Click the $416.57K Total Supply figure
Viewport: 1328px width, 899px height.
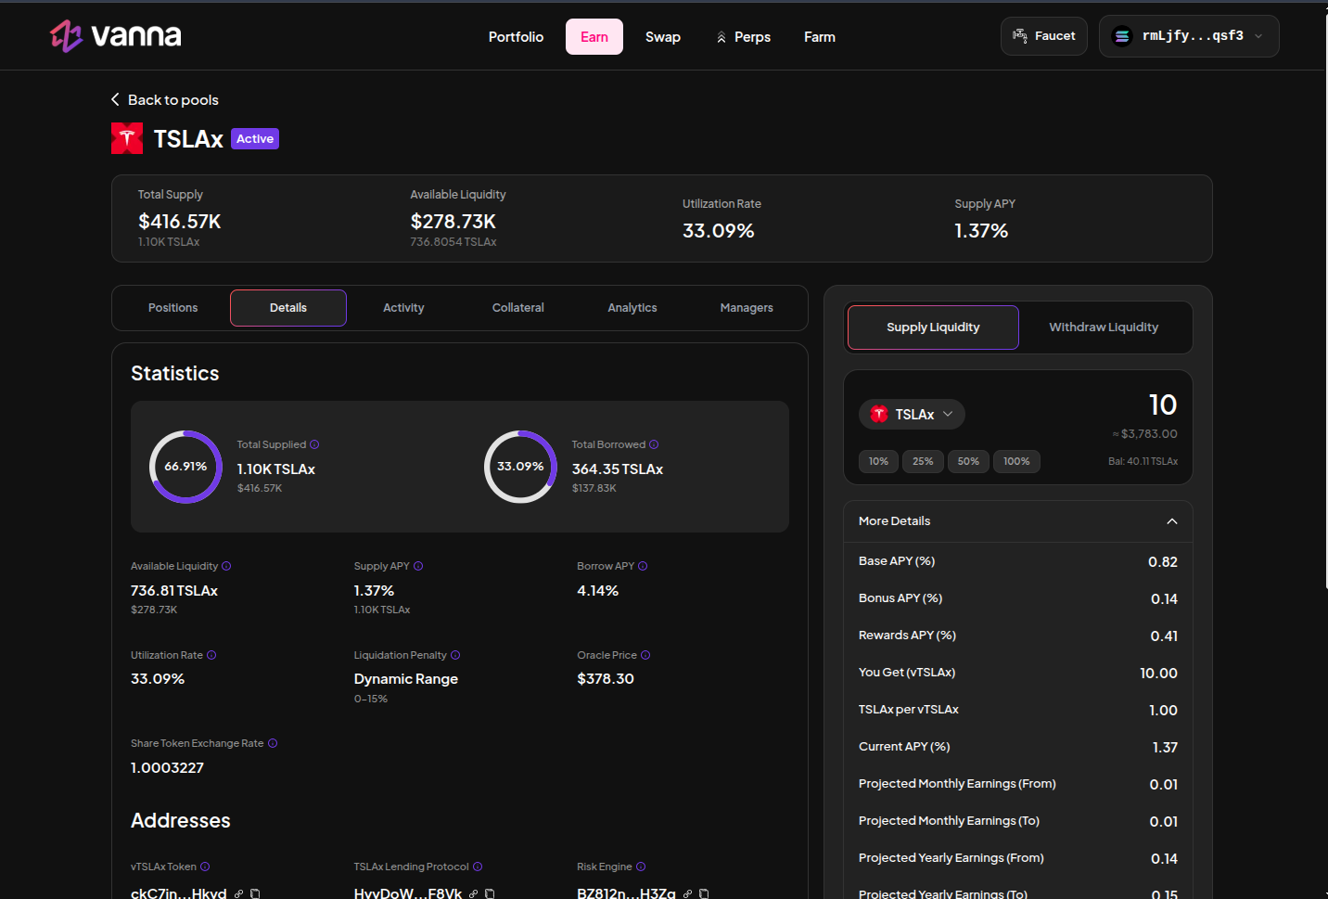(x=180, y=222)
